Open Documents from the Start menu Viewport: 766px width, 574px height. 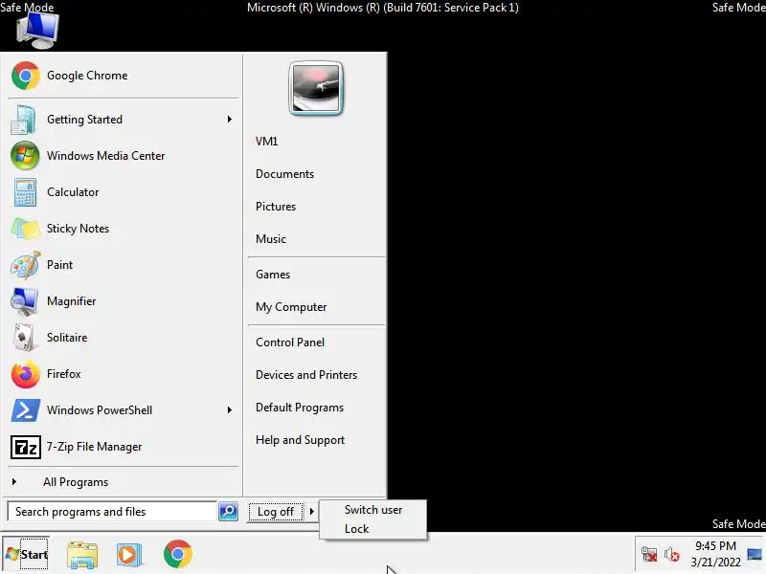(284, 174)
